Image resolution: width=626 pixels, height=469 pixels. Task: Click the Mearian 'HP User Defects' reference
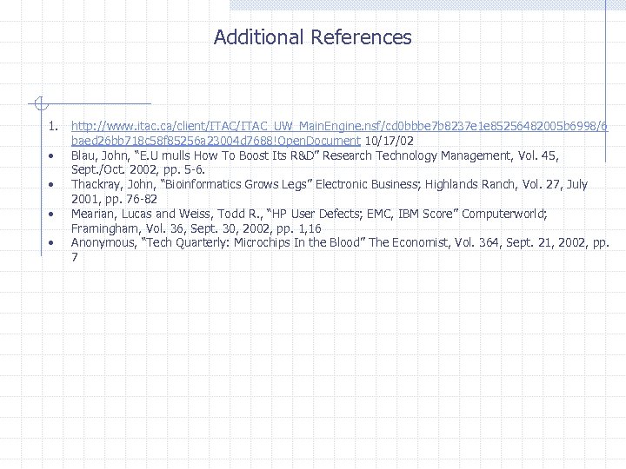point(309,221)
